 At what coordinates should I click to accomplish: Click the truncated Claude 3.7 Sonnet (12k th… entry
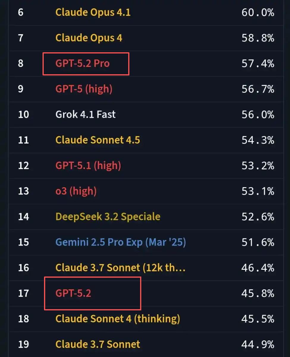click(120, 268)
